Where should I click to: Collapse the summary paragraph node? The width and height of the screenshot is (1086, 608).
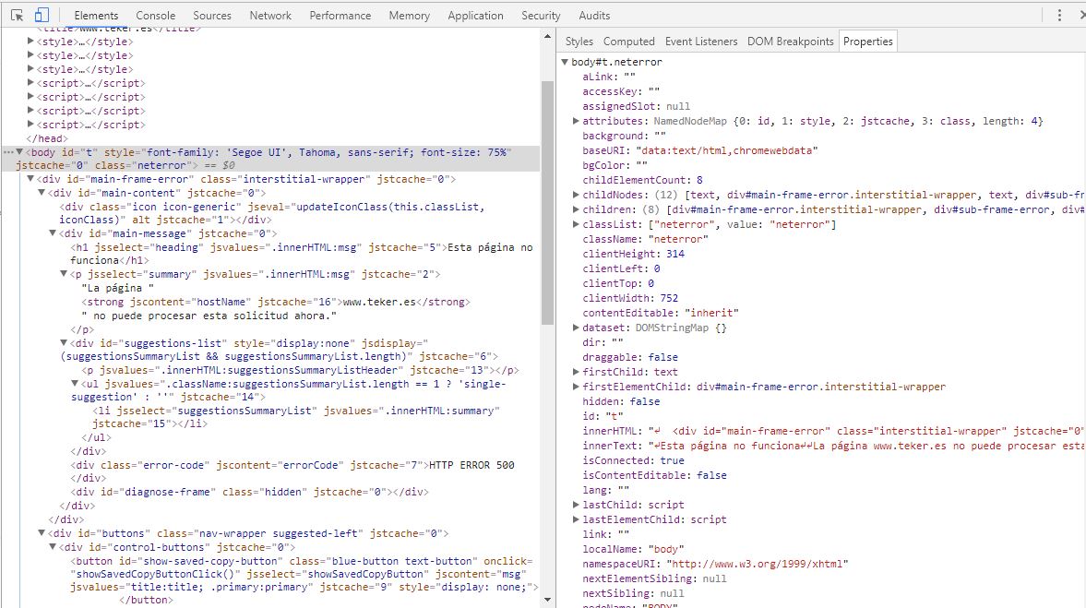tap(64, 274)
